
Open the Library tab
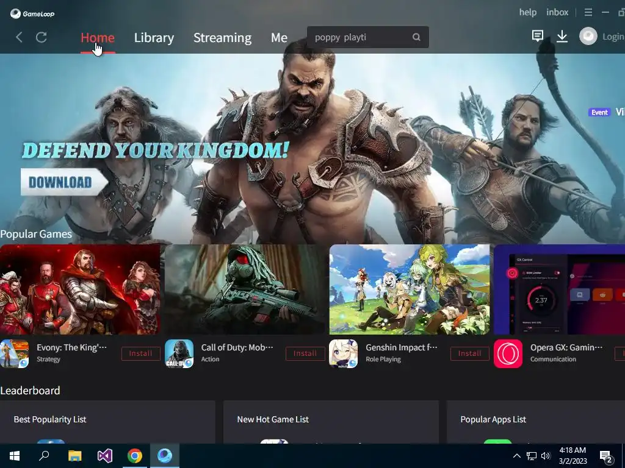coord(154,37)
